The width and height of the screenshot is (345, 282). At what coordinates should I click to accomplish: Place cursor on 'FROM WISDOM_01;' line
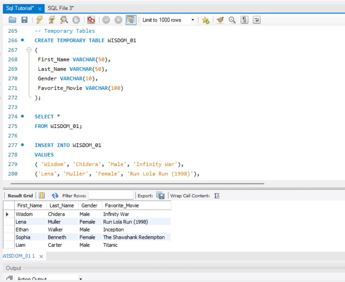pos(58,126)
